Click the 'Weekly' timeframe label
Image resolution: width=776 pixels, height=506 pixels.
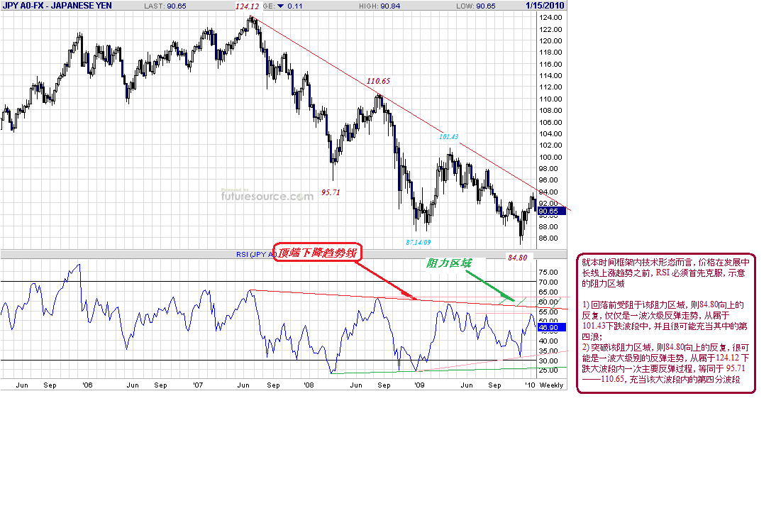click(551, 385)
